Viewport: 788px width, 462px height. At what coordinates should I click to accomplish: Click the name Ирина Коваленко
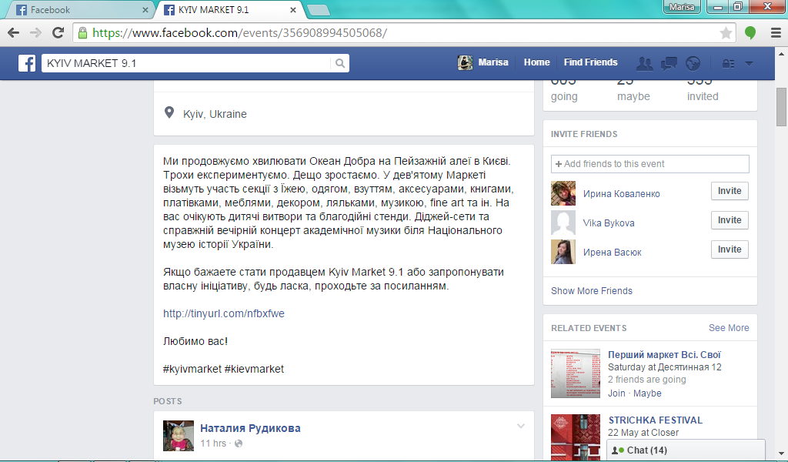621,194
